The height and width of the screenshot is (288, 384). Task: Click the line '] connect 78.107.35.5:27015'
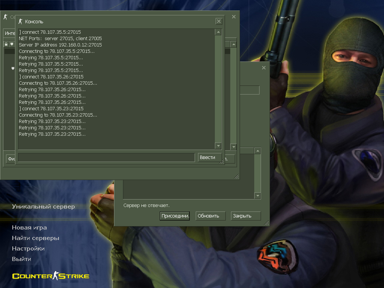[x=50, y=32]
